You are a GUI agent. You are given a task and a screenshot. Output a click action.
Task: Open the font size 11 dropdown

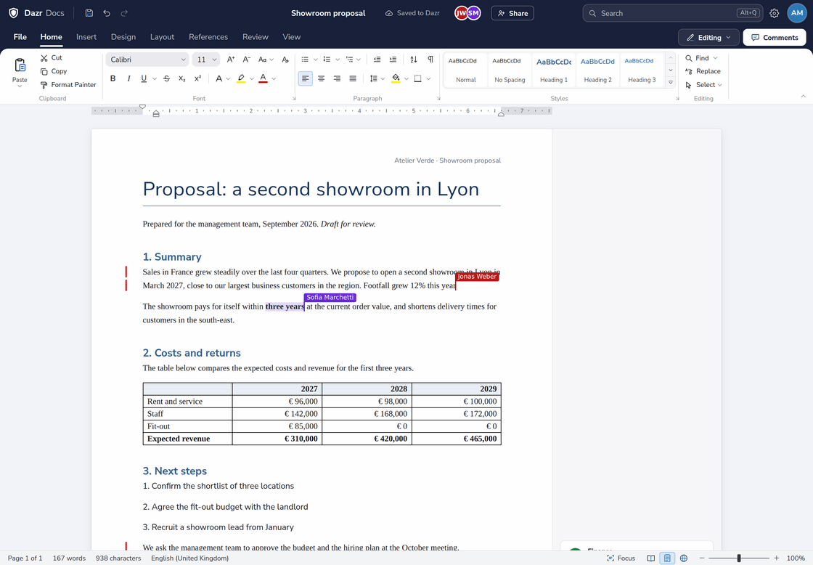[x=206, y=60]
